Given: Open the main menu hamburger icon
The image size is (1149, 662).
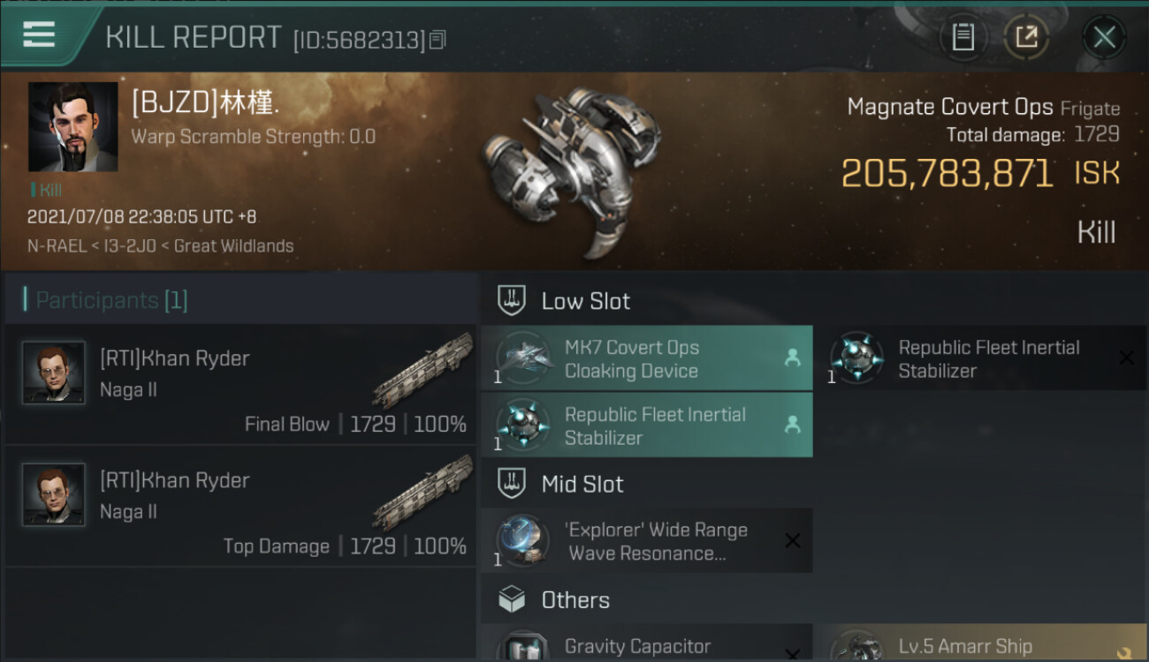Looking at the screenshot, I should (39, 34).
